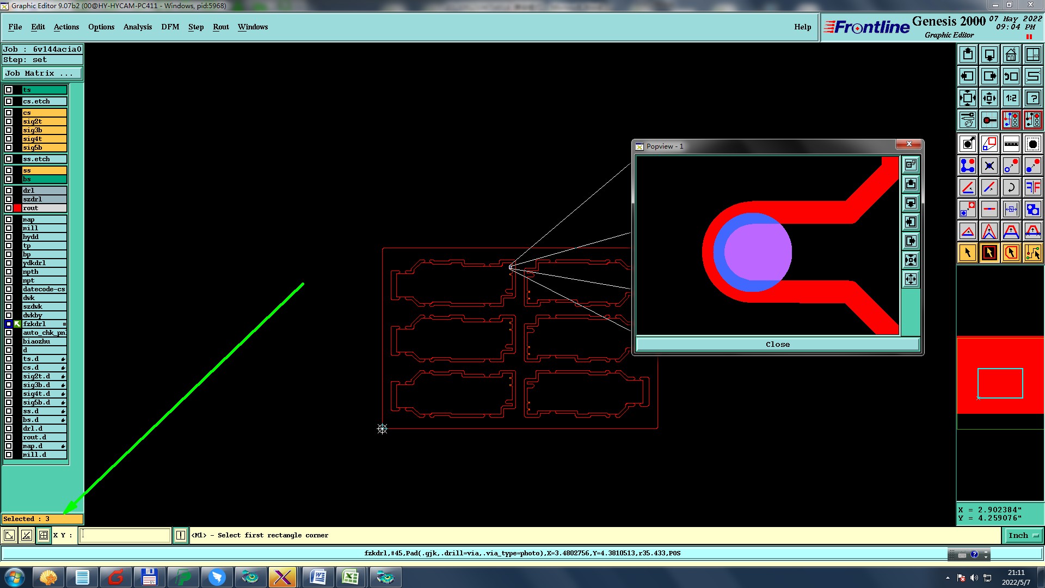Click the mirror feature (F|F) tool
Screen dimensions: 1045x588
coord(1032,188)
